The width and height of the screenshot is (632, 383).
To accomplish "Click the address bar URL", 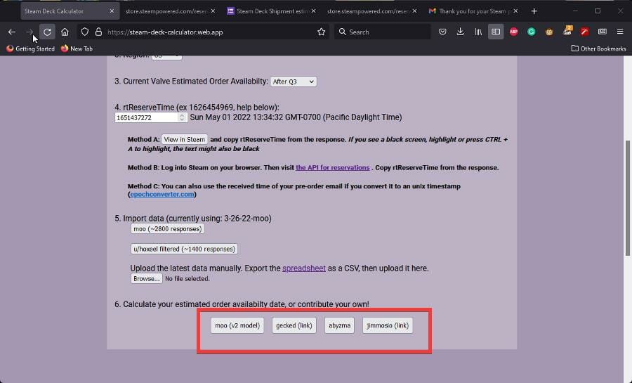I will 165,32.
